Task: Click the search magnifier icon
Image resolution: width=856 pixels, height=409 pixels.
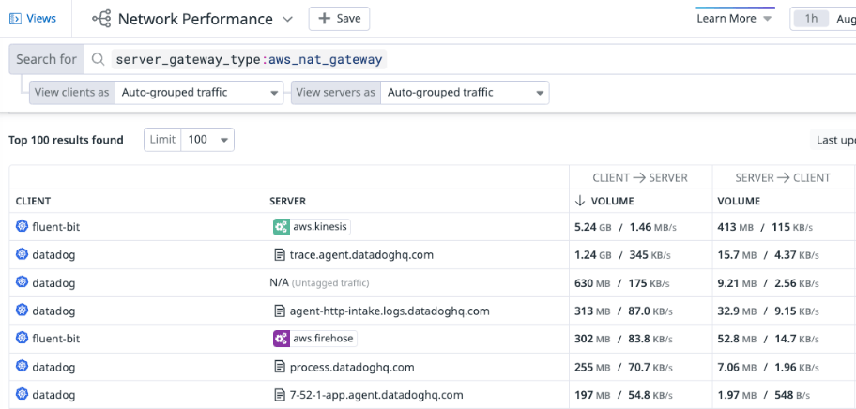Action: pos(99,59)
